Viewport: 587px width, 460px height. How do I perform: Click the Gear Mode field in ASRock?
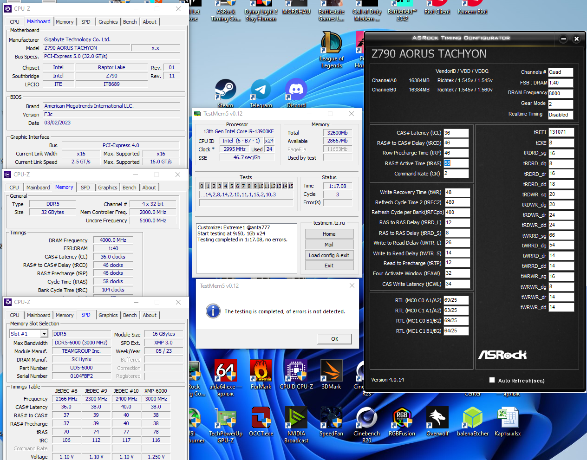click(x=561, y=104)
